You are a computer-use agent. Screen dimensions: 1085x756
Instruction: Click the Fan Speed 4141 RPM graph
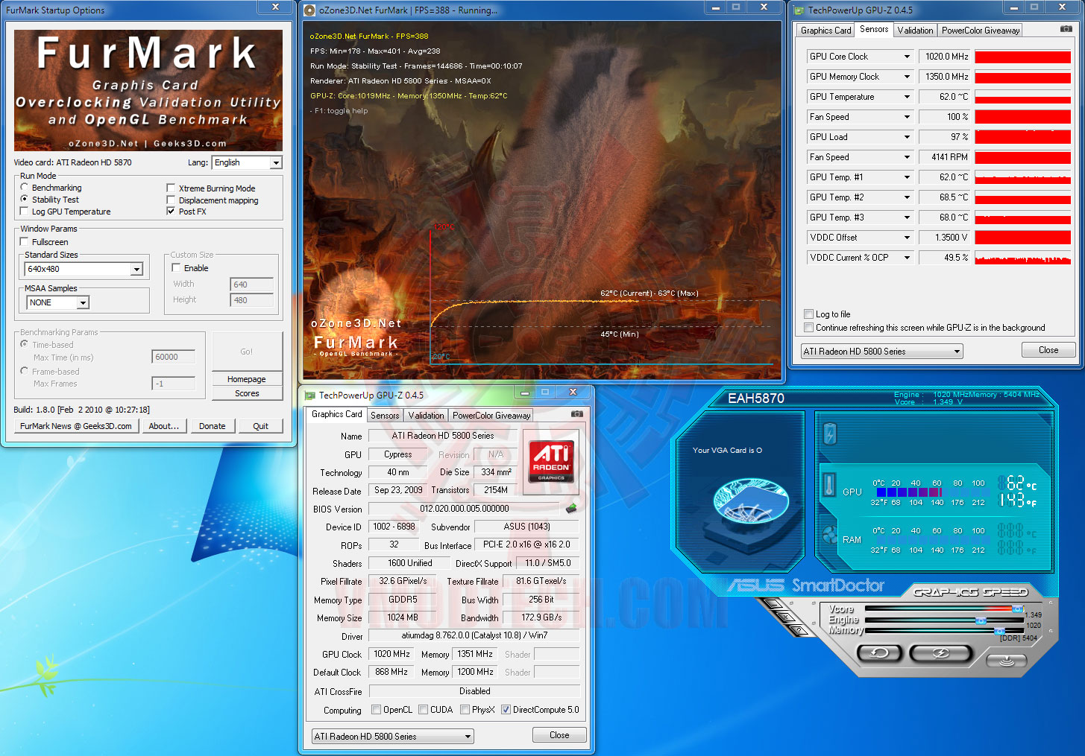tap(1022, 157)
